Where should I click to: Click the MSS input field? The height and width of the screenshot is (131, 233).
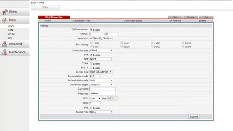[x=95, y=103]
